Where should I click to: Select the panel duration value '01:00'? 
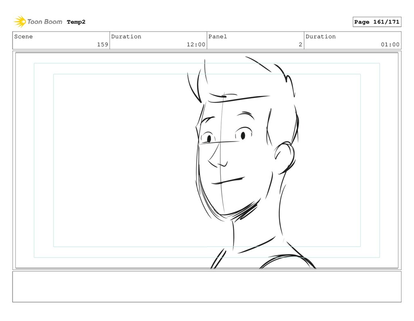(x=390, y=45)
